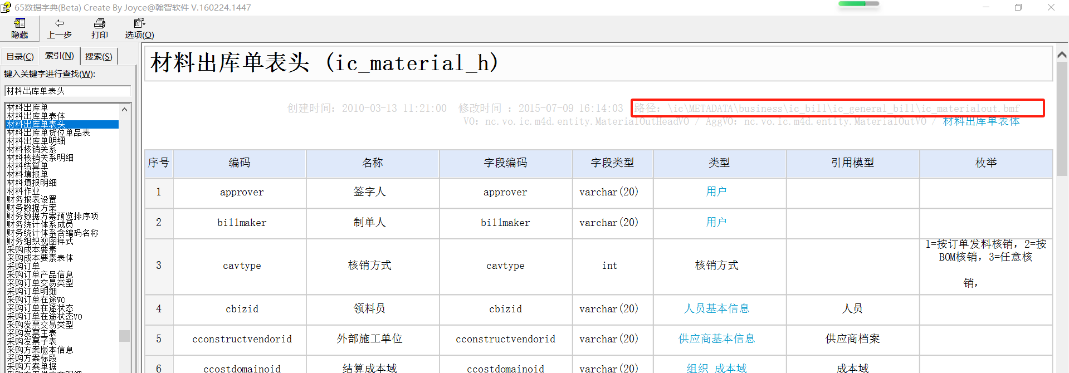Select 材料出库单 in index list
Image resolution: width=1069 pixels, height=373 pixels.
click(x=27, y=107)
